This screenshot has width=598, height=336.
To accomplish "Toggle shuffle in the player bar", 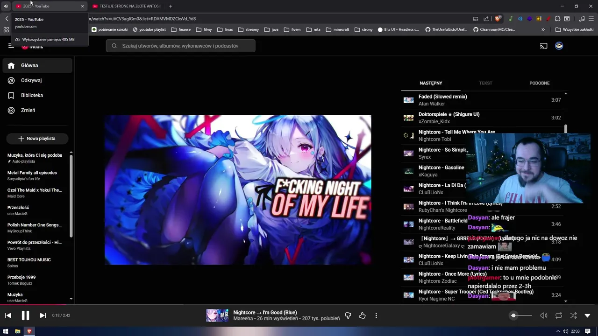I will point(573,315).
